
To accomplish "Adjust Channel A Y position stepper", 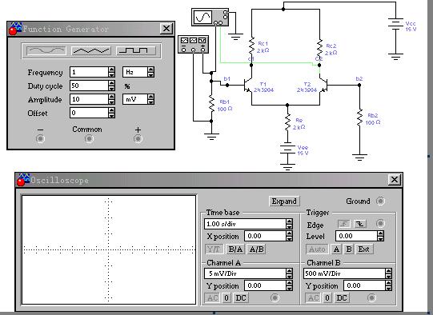I will pyautogui.click(x=289, y=285).
